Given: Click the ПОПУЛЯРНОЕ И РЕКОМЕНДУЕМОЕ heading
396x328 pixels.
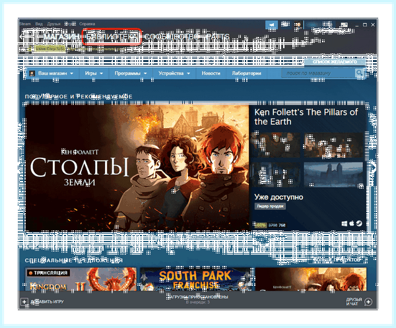Looking at the screenshot, I should coord(79,96).
